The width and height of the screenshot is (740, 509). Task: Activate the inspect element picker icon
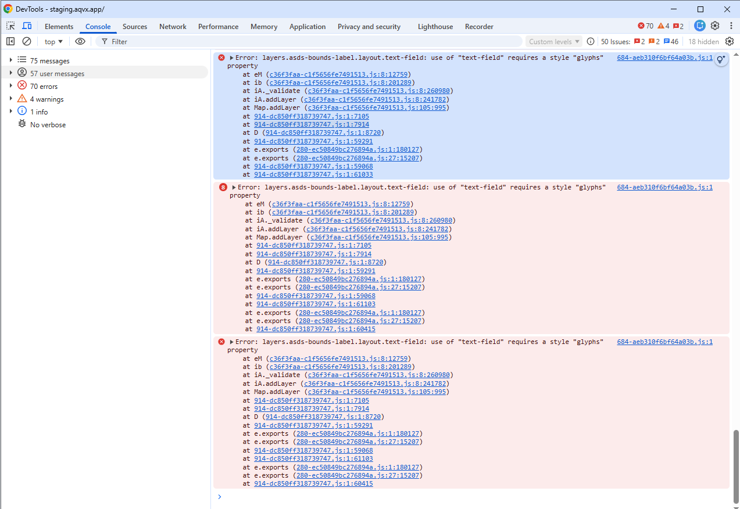click(10, 26)
